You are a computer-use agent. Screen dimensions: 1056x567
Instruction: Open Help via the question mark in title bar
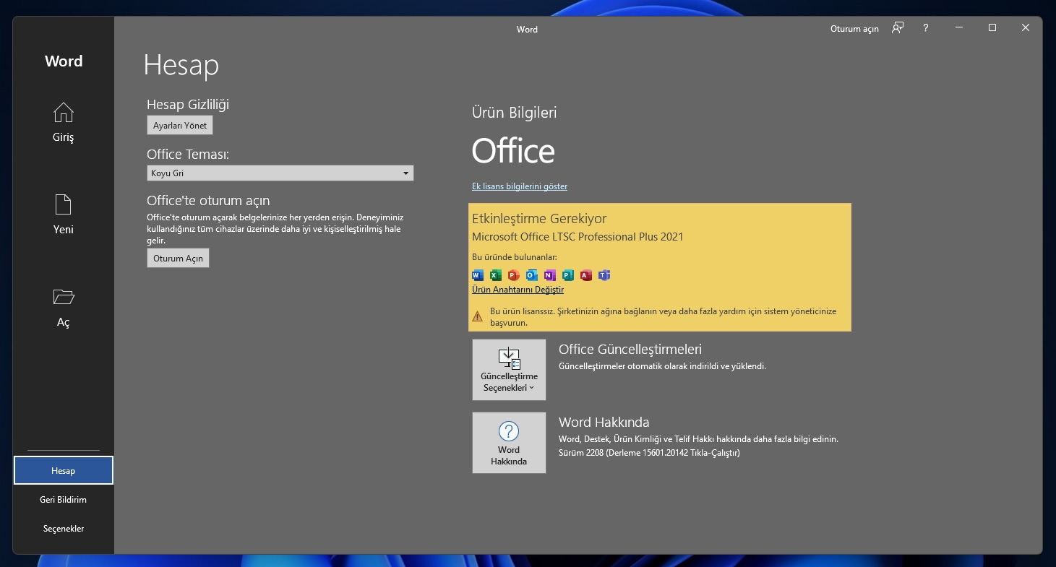point(926,28)
